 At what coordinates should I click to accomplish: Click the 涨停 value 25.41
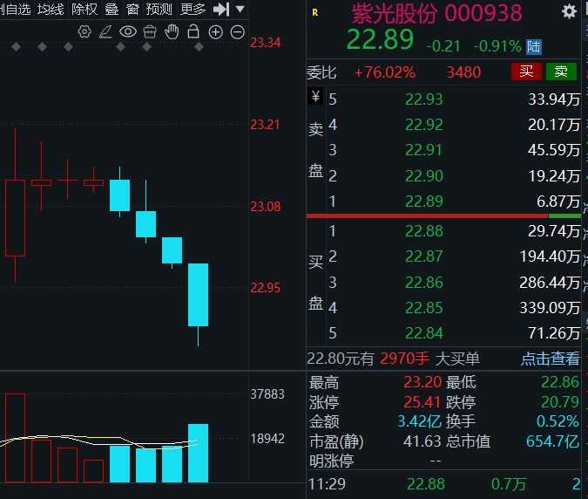pyautogui.click(x=422, y=402)
